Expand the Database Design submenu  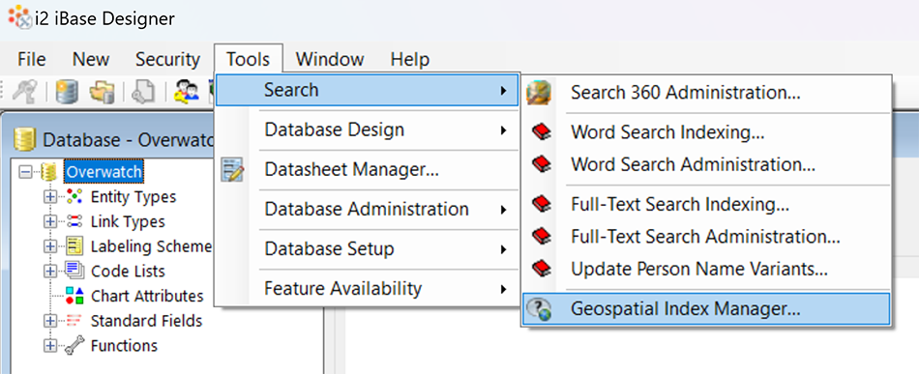[x=367, y=129]
